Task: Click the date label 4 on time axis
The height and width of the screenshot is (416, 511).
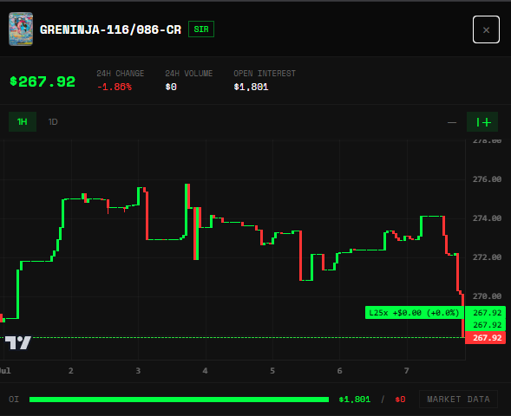Action: click(x=205, y=371)
